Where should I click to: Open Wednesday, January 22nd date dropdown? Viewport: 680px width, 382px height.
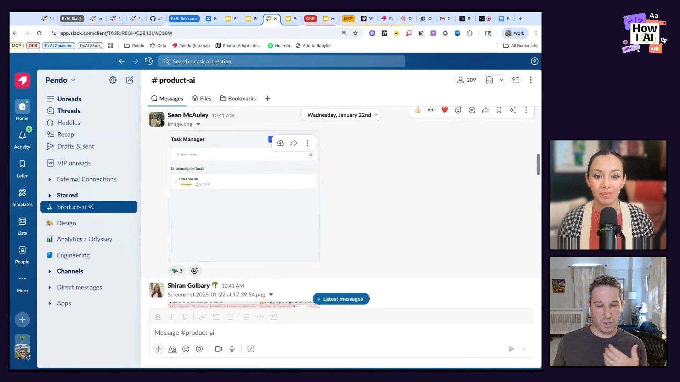pos(341,115)
